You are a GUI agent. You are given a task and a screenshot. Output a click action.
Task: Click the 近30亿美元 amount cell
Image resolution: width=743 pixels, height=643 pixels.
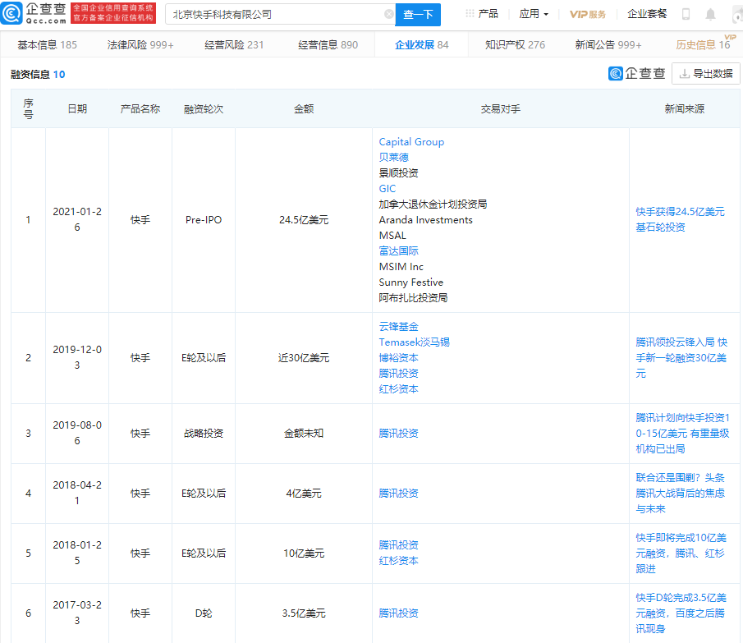pos(304,358)
